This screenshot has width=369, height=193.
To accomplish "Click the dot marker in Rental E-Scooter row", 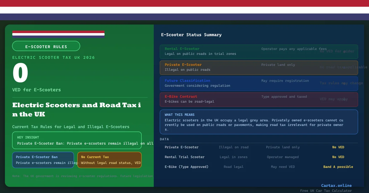I will point(344,51).
